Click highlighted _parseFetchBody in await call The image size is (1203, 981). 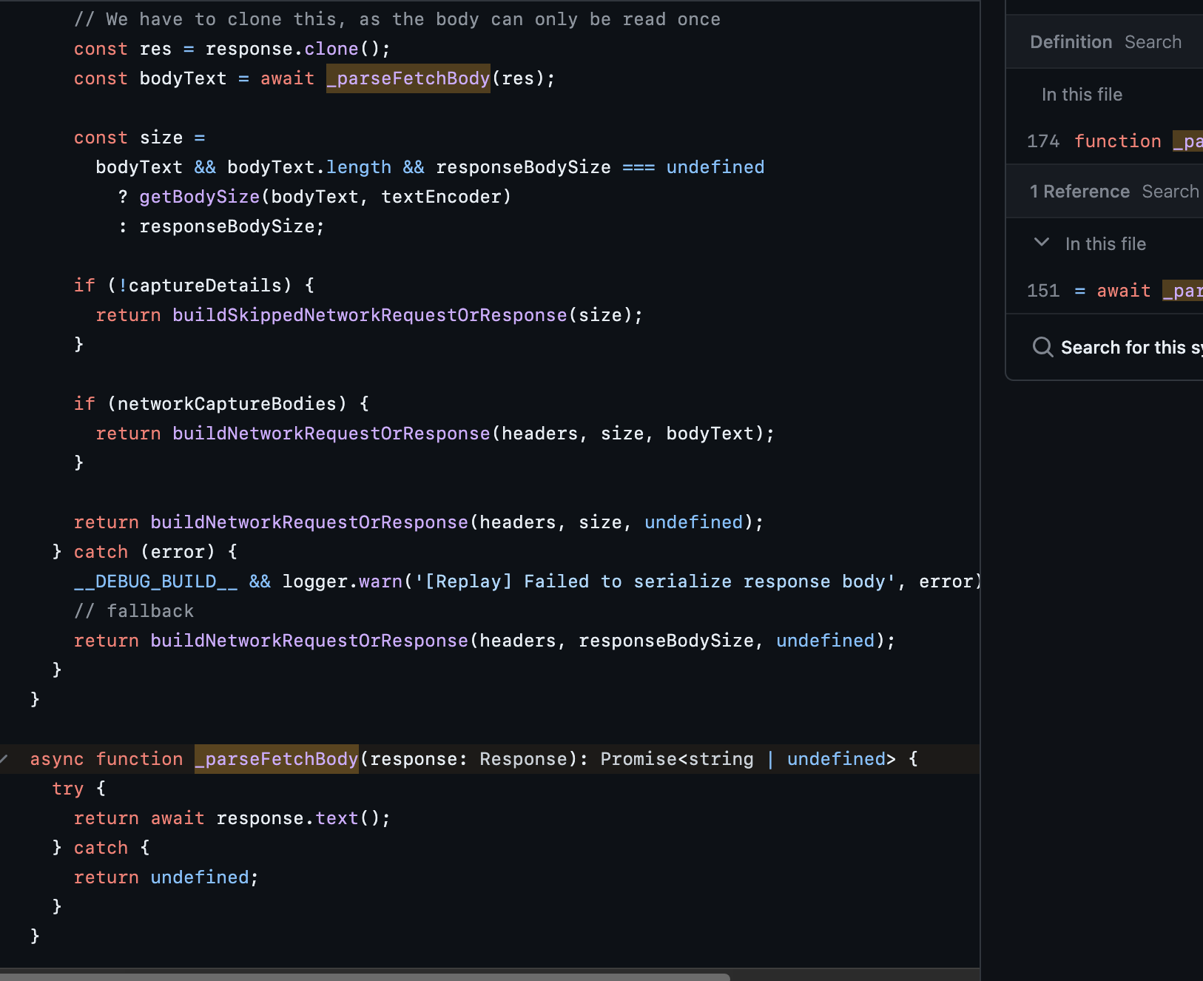click(x=408, y=78)
